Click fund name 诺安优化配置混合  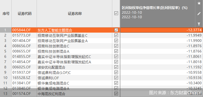[51, 67]
